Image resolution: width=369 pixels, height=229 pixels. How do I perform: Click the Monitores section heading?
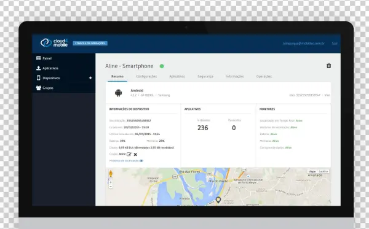[x=267, y=109]
